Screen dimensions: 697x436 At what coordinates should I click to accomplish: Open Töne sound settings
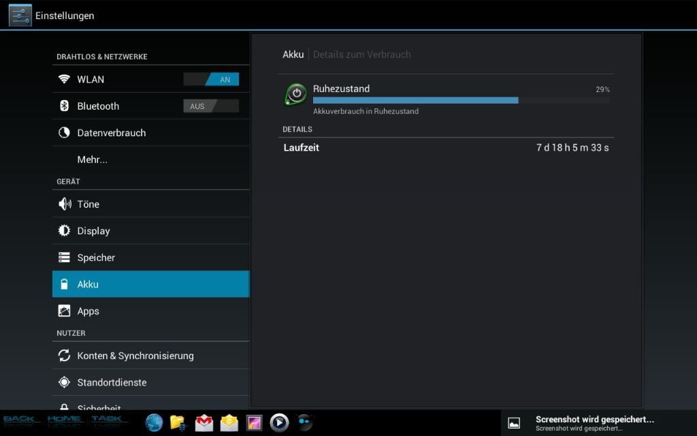coord(150,204)
